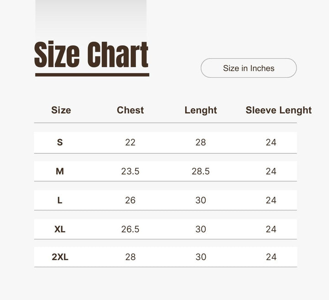Click the Sleeve Lenght column header
The image size is (329, 300).
[x=278, y=110]
